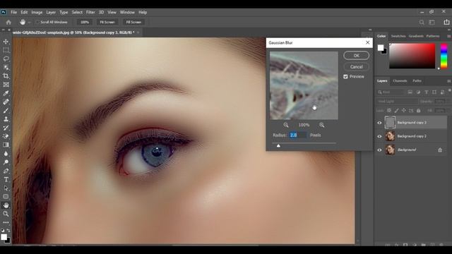
Task: Open the blend mode dropdown
Action: pyautogui.click(x=397, y=102)
